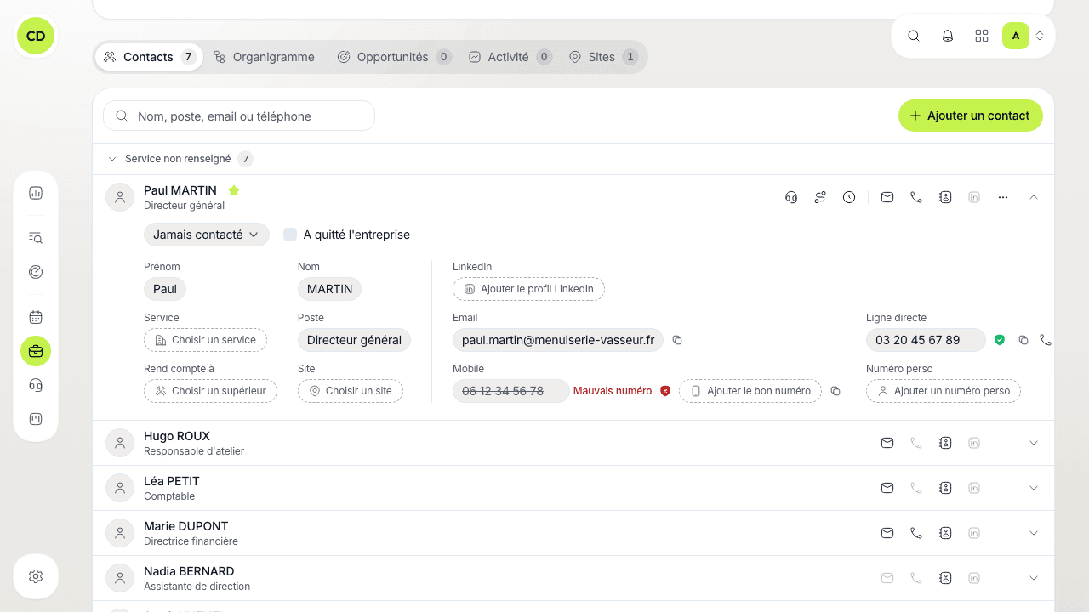Screen dimensions: 1089x612
Task: Click the phone icon on Marie DUPONT row
Action: point(916,533)
